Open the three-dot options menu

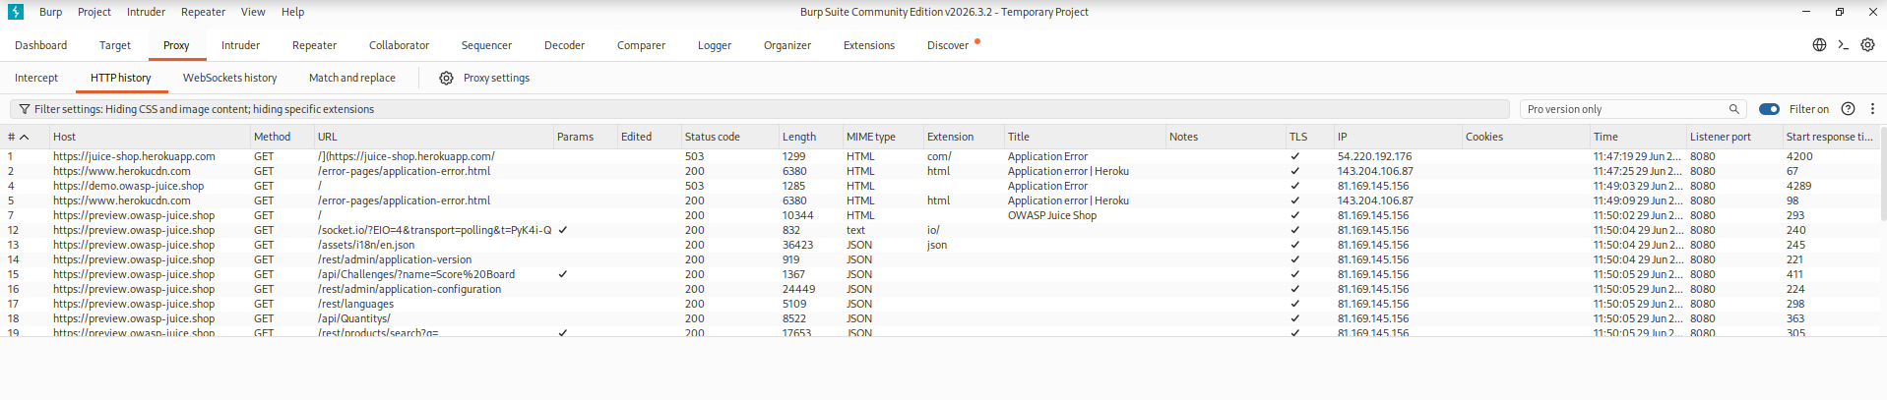coord(1872,109)
